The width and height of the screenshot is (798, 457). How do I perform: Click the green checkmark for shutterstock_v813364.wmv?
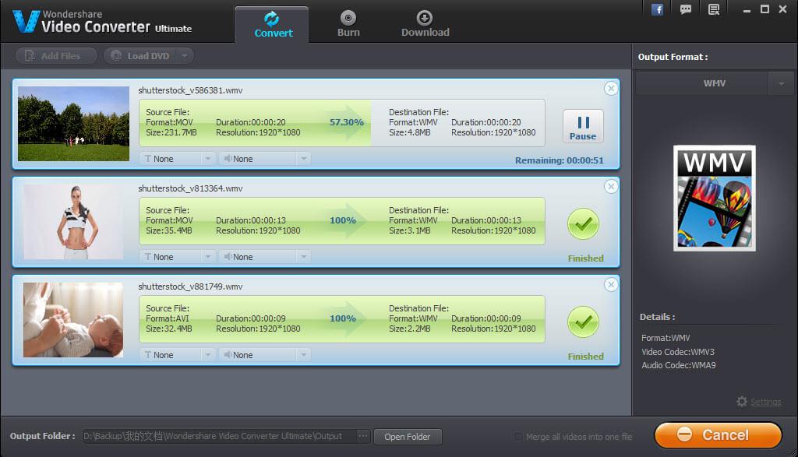pyautogui.click(x=583, y=224)
